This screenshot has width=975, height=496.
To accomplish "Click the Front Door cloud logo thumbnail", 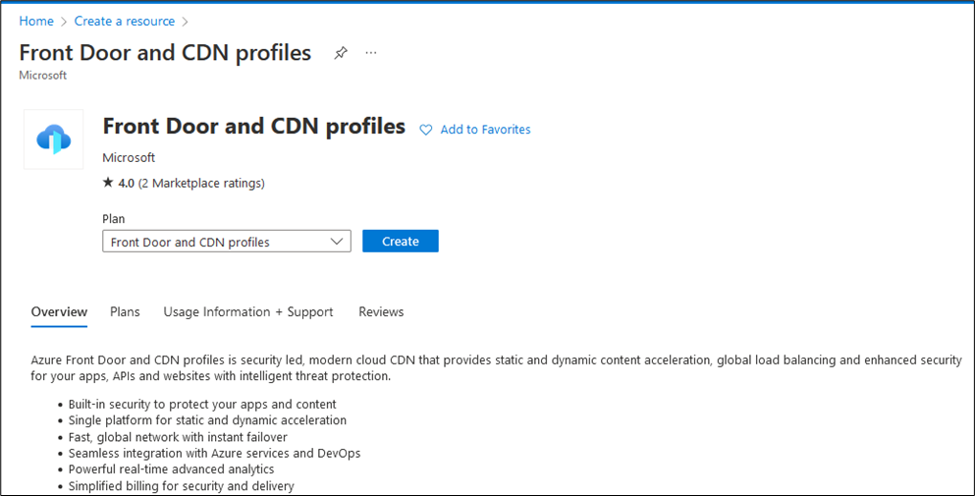I will [53, 139].
